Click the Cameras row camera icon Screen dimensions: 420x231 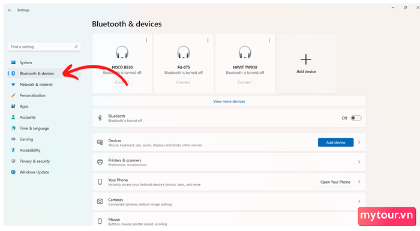[100, 201]
